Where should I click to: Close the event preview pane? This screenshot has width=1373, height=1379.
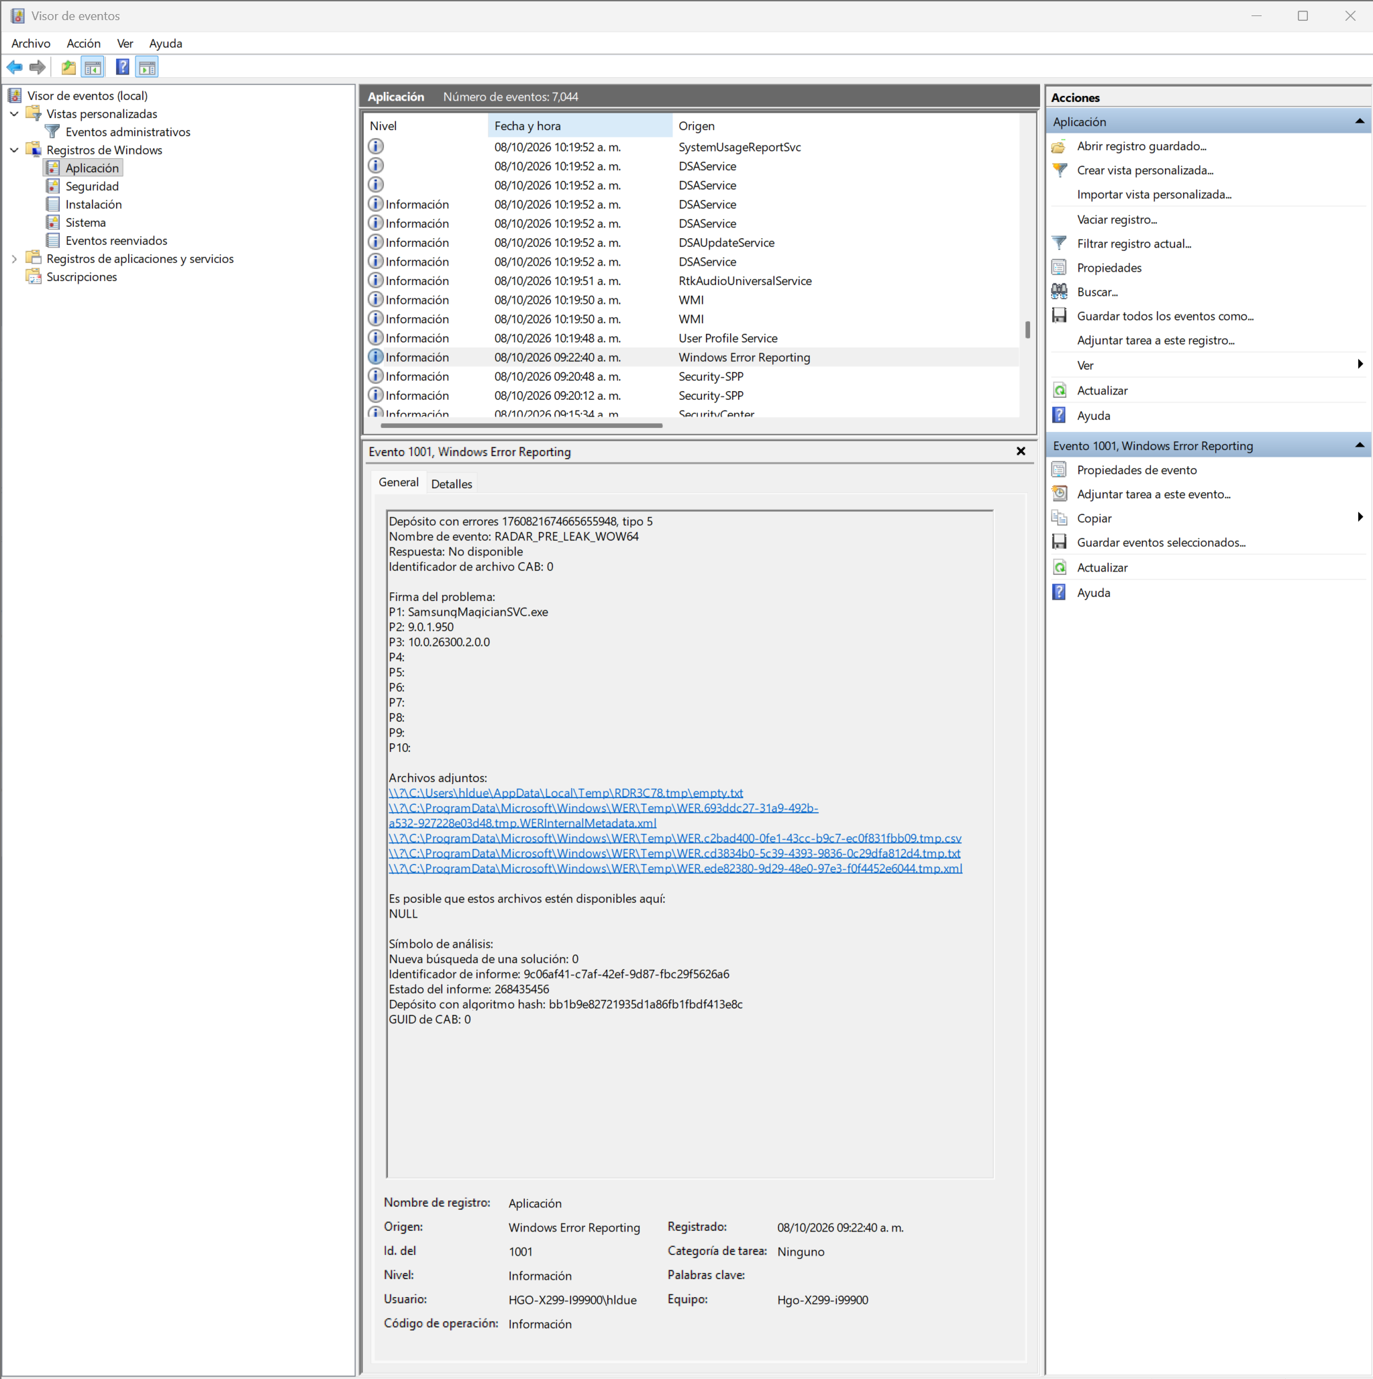tap(1020, 451)
